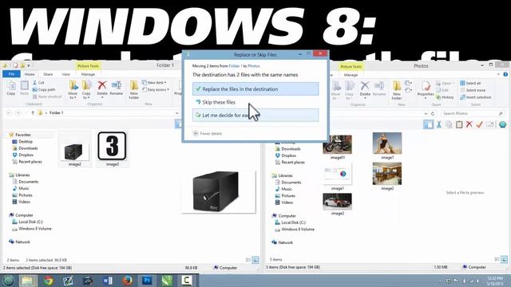Switch Folder 1 to details view

pos(248,260)
